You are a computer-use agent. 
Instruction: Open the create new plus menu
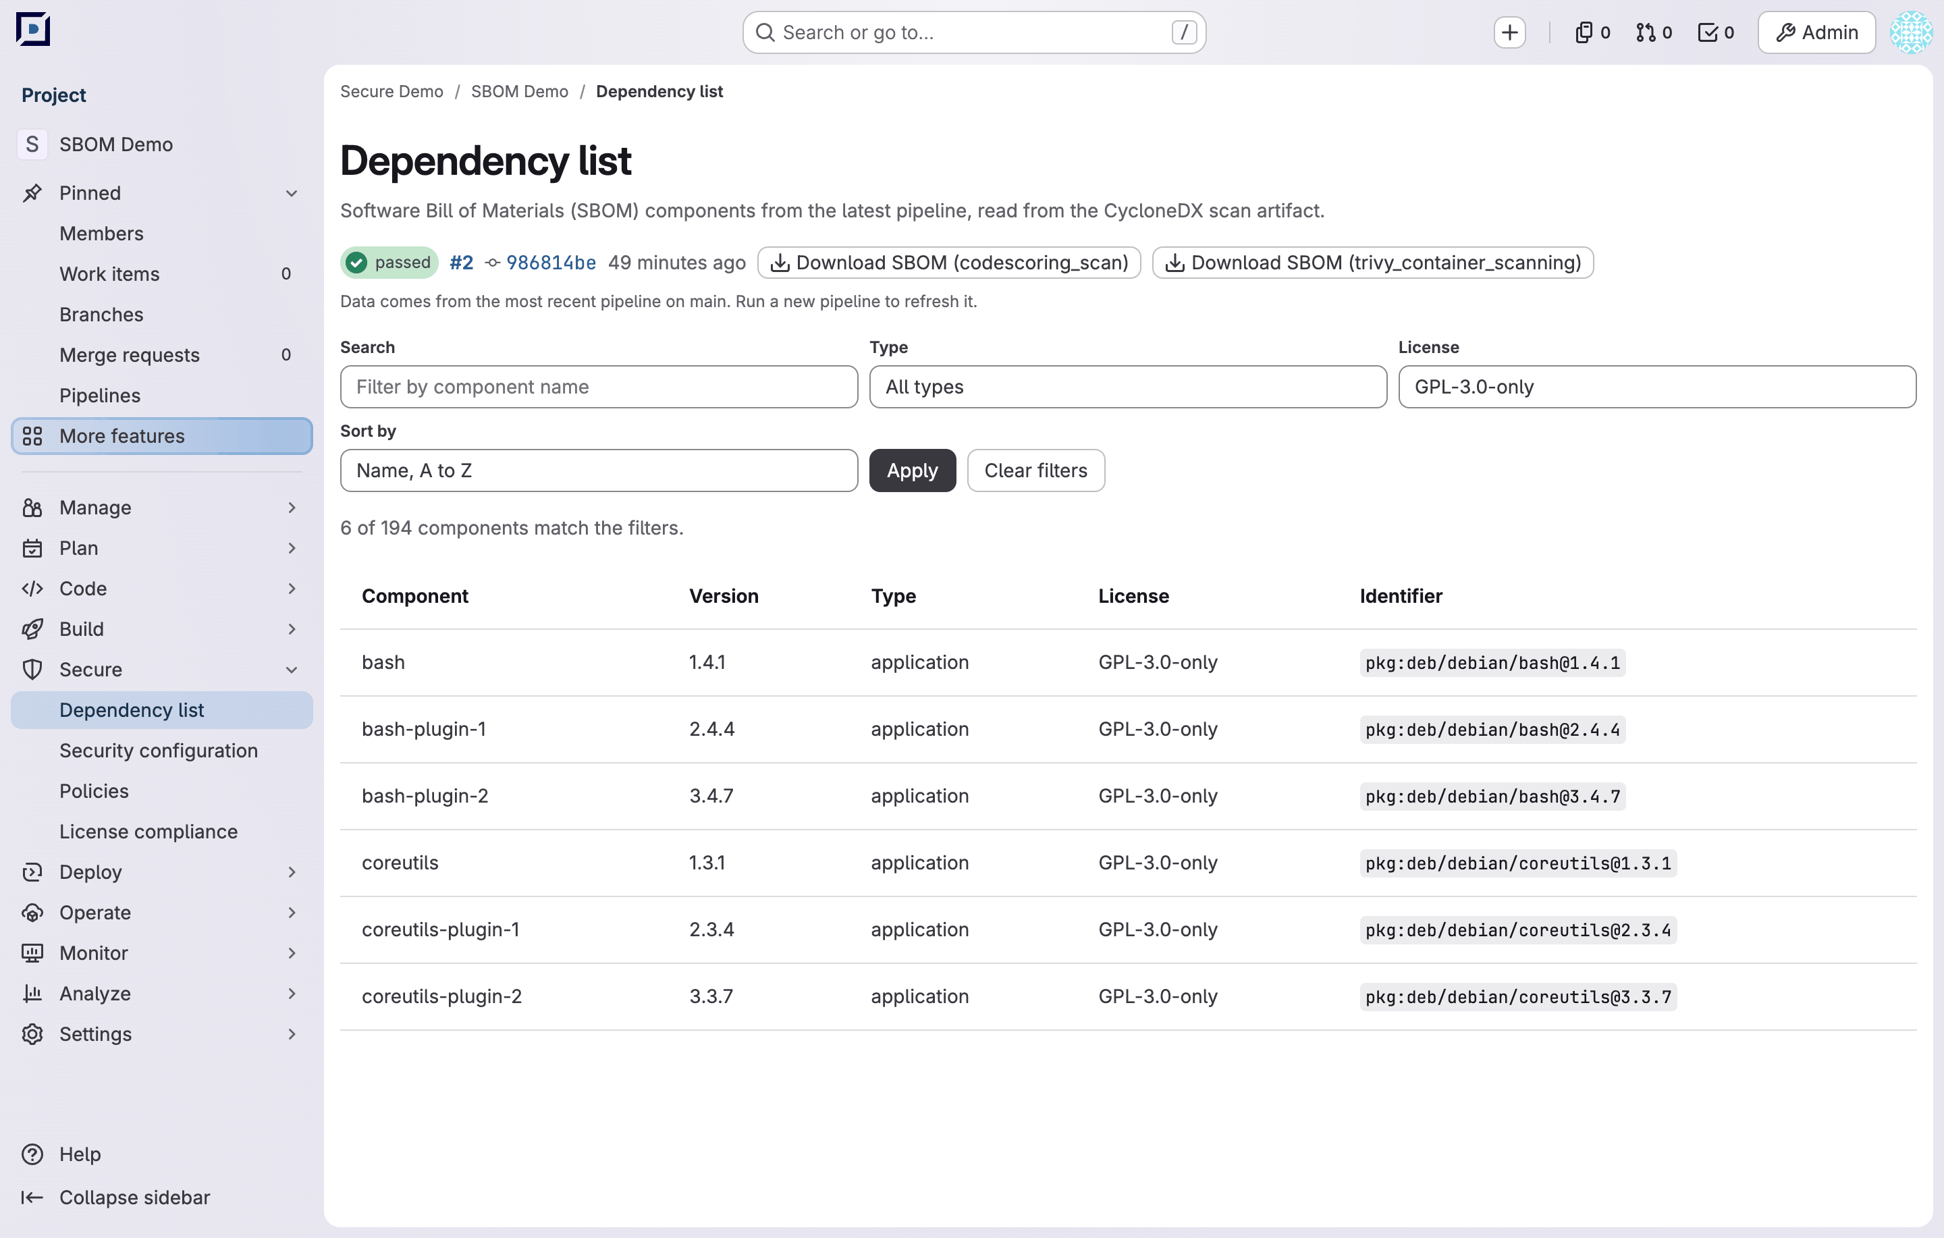coord(1509,32)
